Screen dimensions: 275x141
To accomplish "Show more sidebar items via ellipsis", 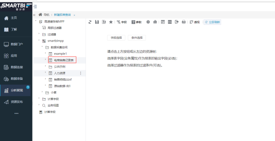I will (16, 113).
